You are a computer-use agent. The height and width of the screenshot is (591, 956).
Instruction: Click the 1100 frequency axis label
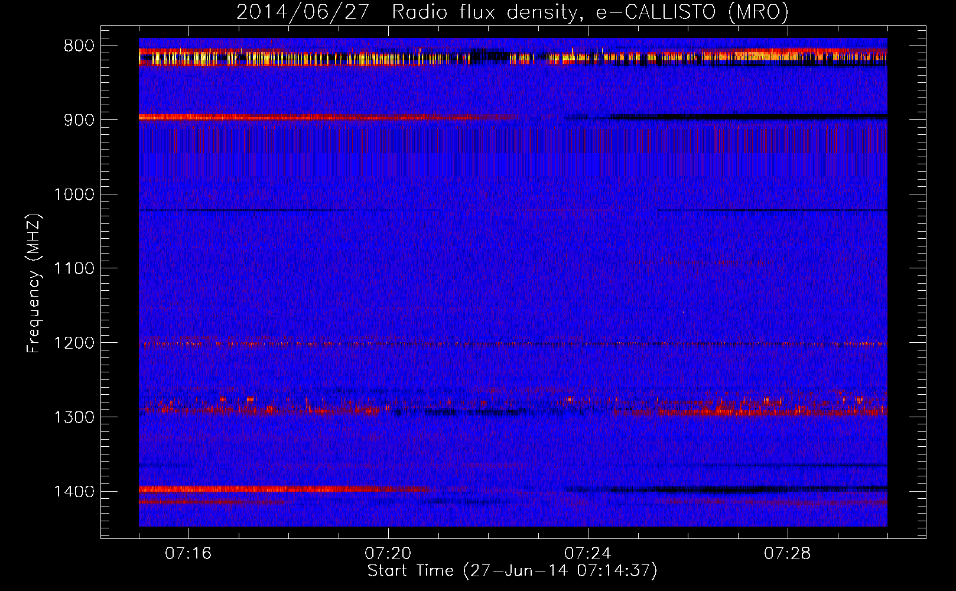coord(74,269)
